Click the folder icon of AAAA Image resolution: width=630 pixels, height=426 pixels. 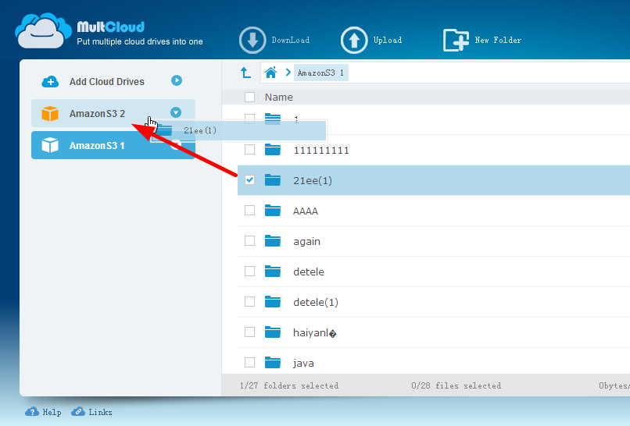tap(273, 210)
